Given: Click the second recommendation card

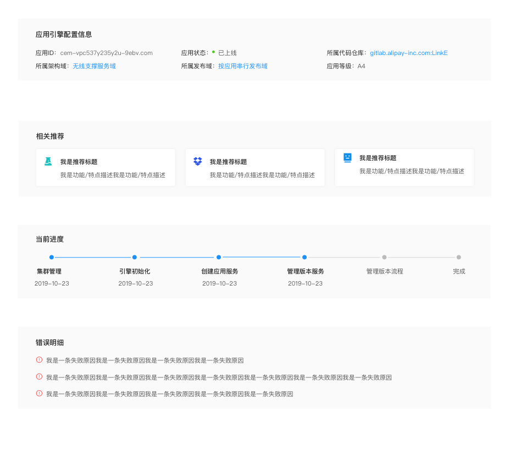Looking at the screenshot, I should [255, 167].
